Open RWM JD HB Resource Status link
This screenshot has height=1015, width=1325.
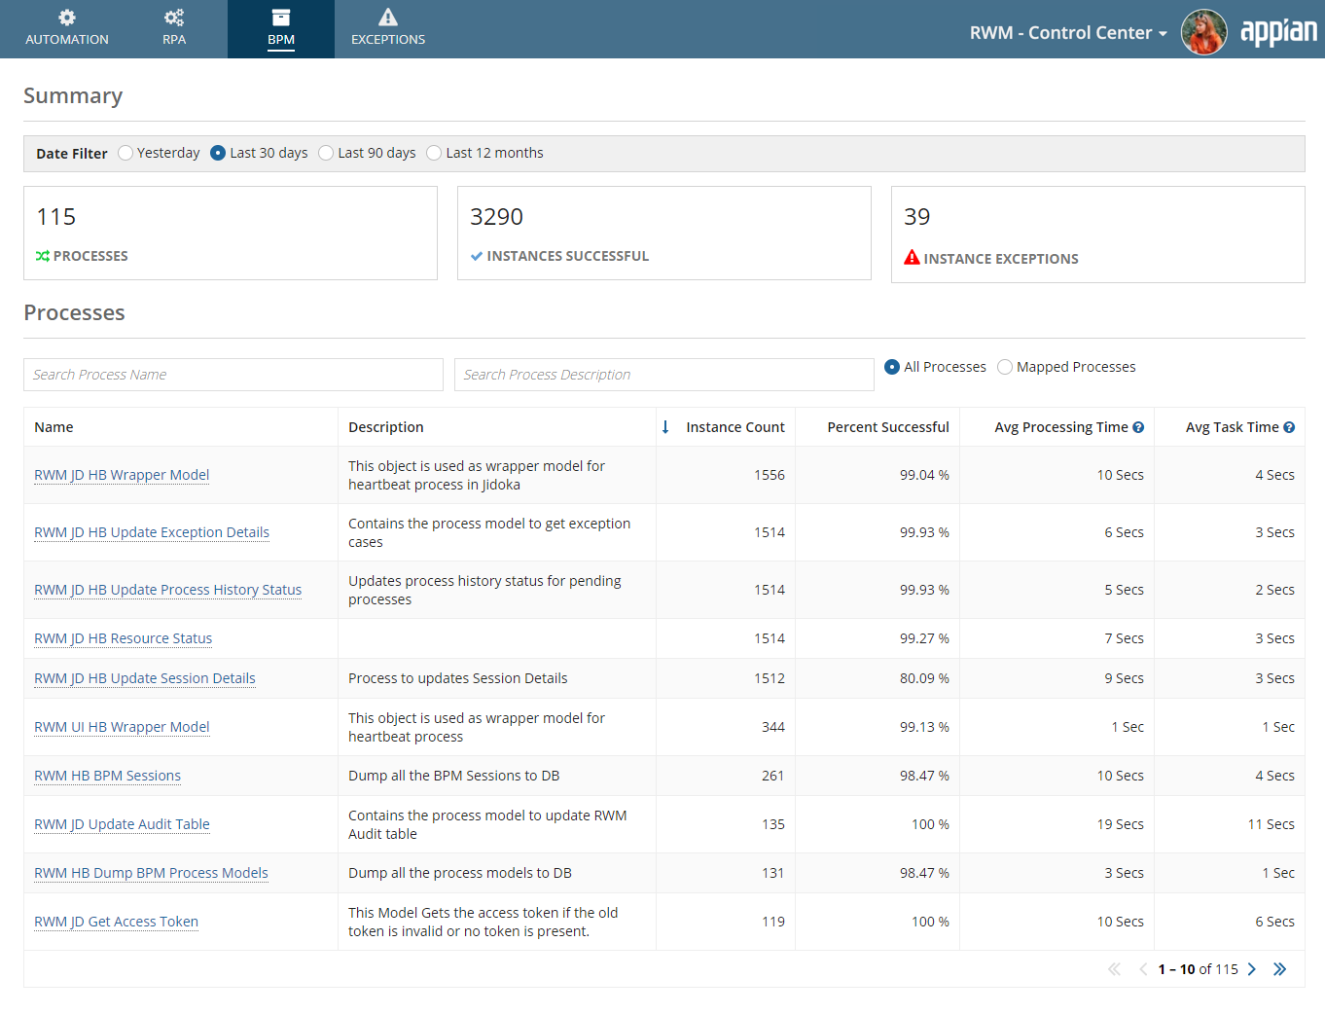(124, 638)
